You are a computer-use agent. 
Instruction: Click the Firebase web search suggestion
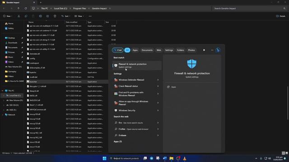click(137, 135)
